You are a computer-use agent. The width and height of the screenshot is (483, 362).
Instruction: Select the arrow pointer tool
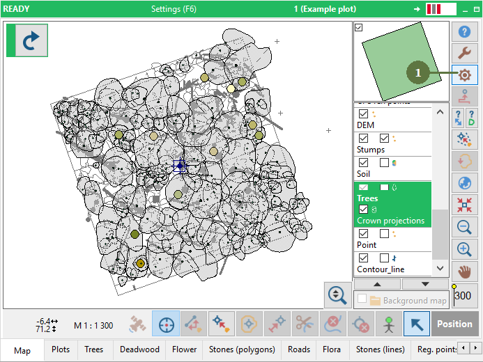(417, 324)
